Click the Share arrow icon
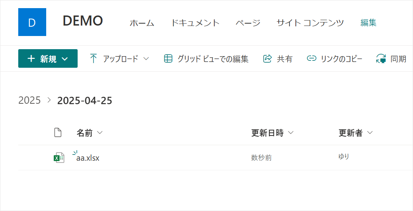 [x=267, y=59]
